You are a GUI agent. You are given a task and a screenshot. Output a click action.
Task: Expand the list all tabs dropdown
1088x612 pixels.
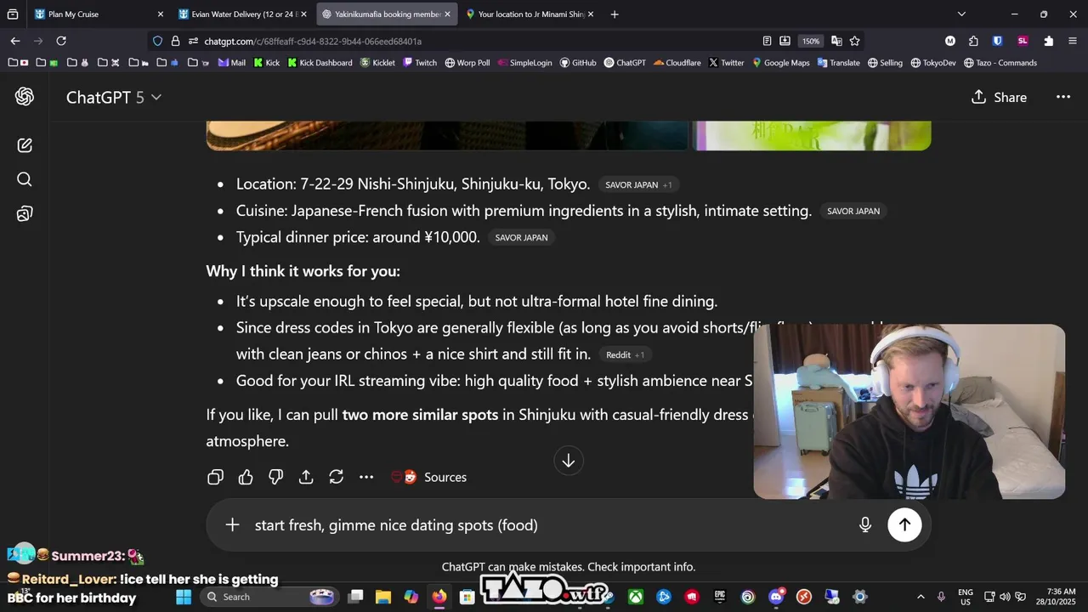click(961, 14)
